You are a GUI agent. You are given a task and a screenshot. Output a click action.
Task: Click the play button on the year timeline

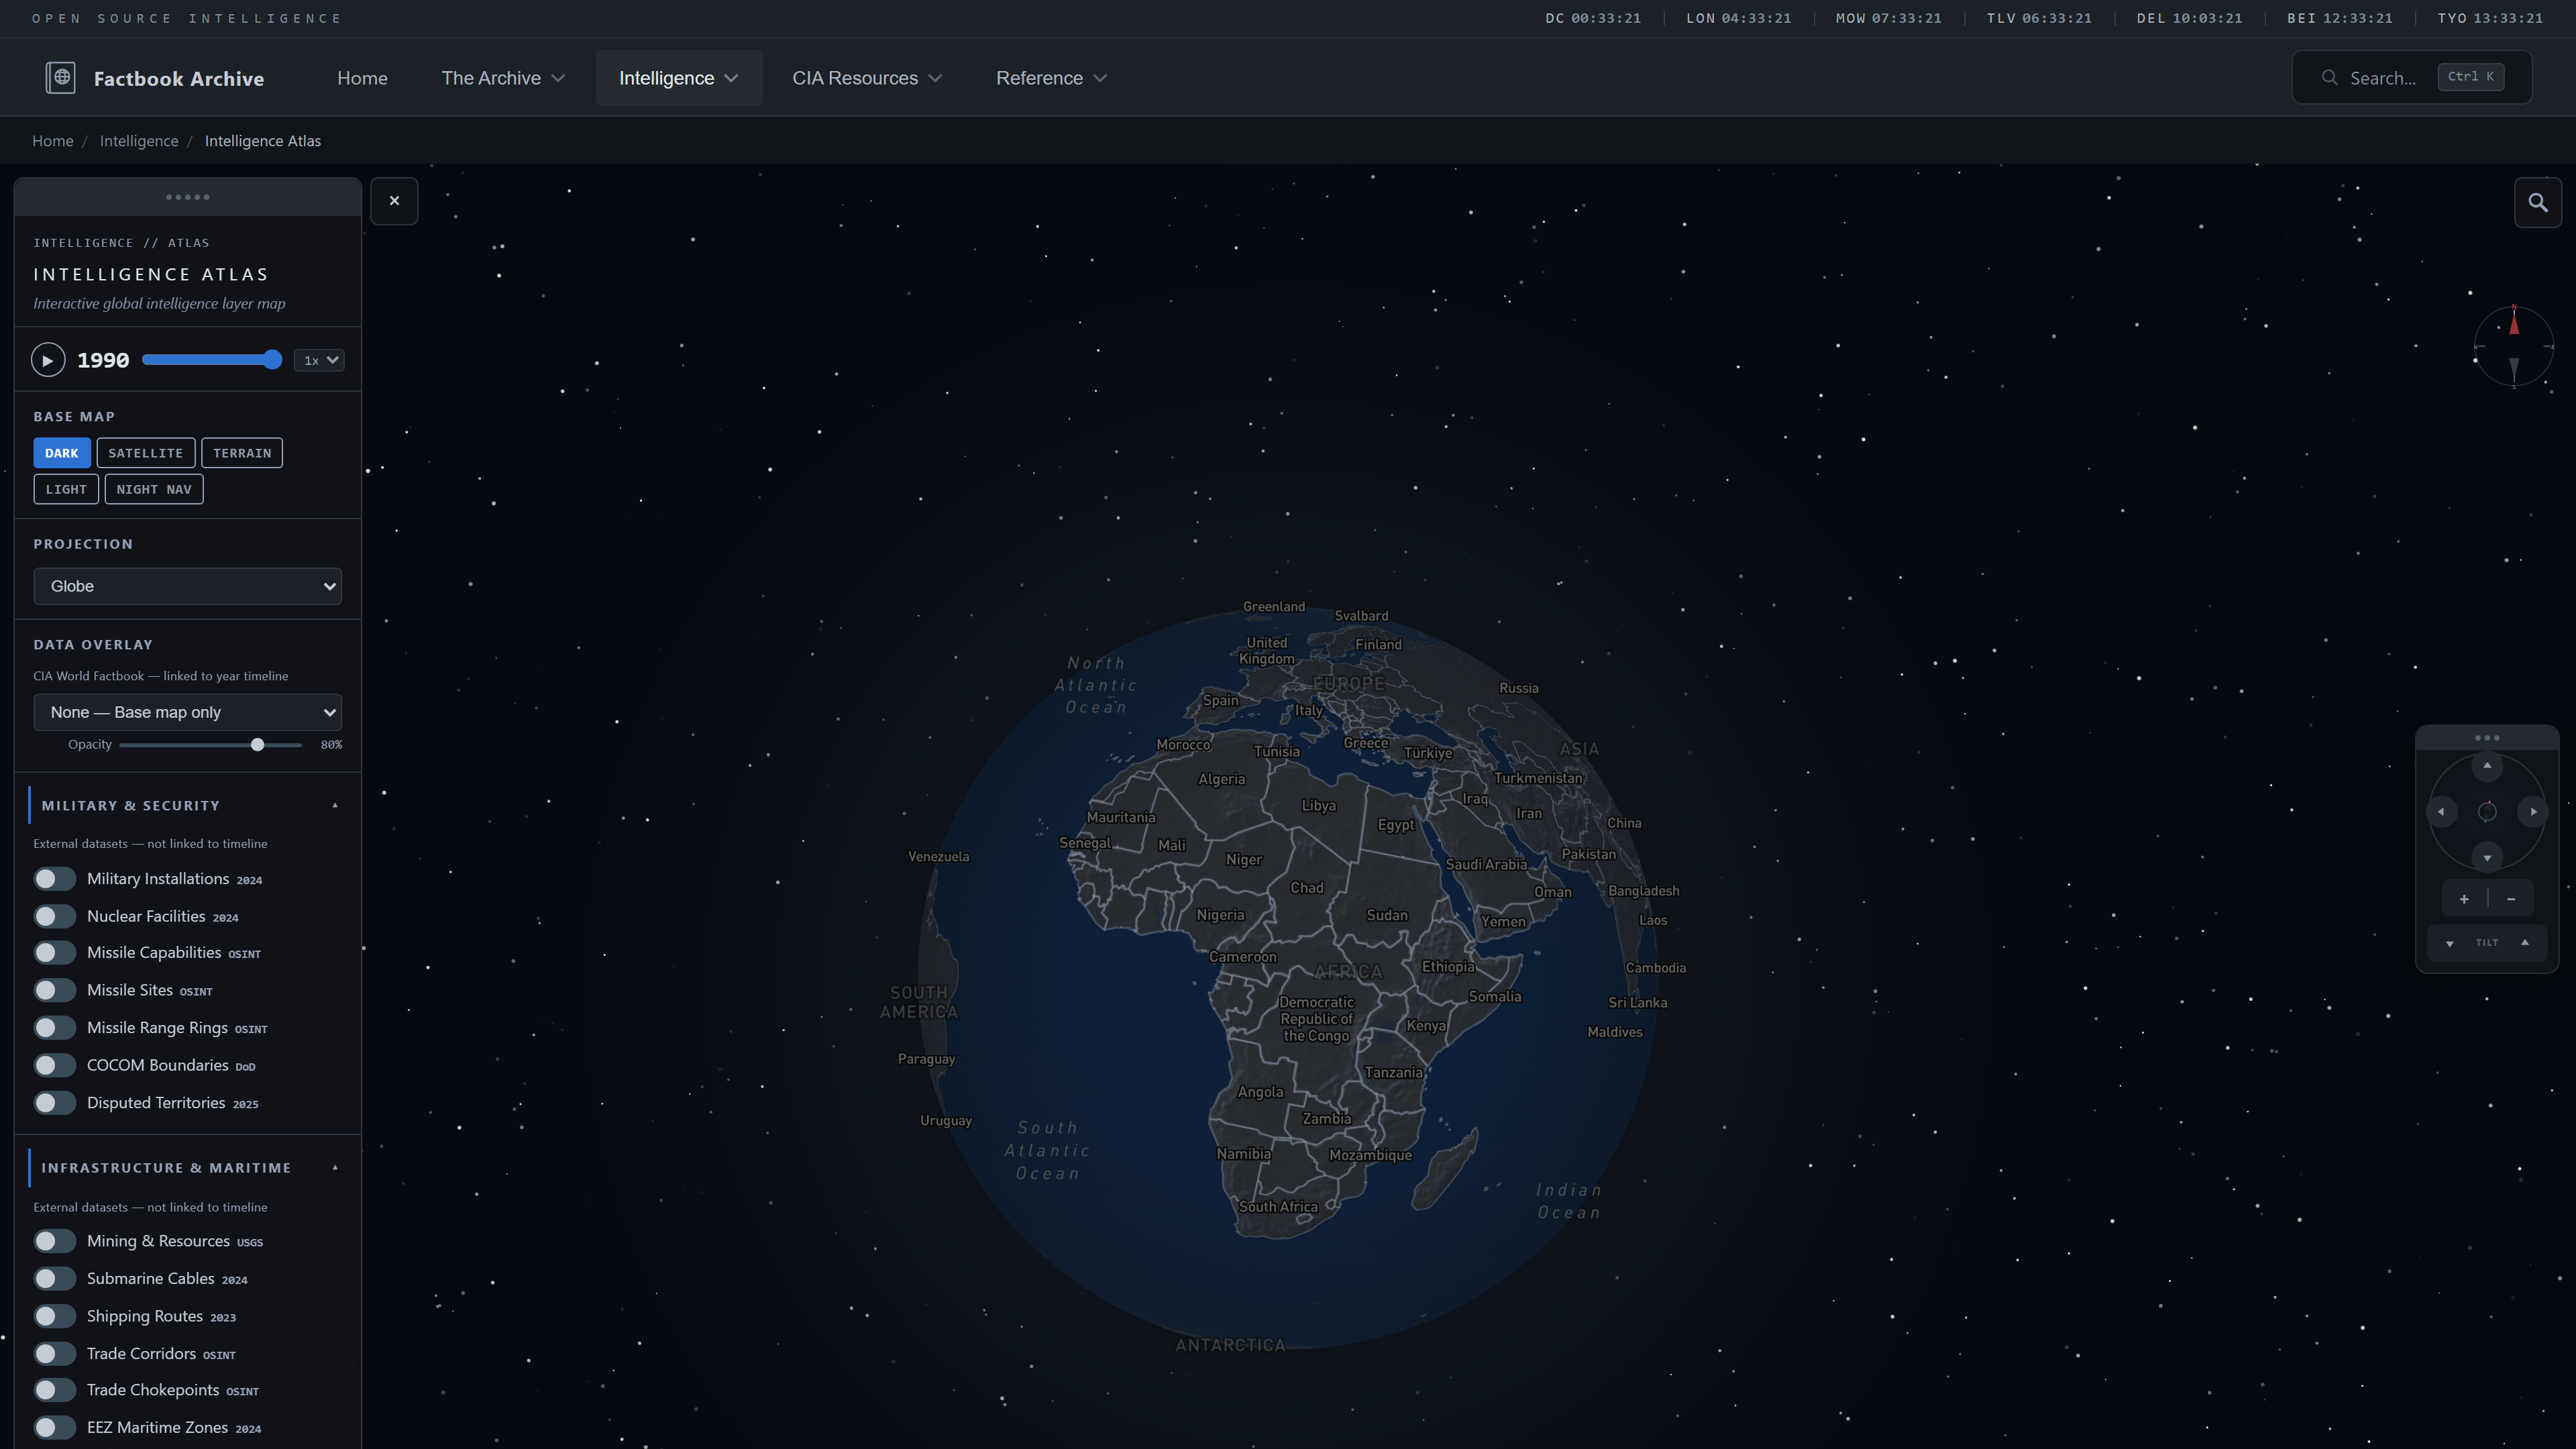pyautogui.click(x=48, y=359)
